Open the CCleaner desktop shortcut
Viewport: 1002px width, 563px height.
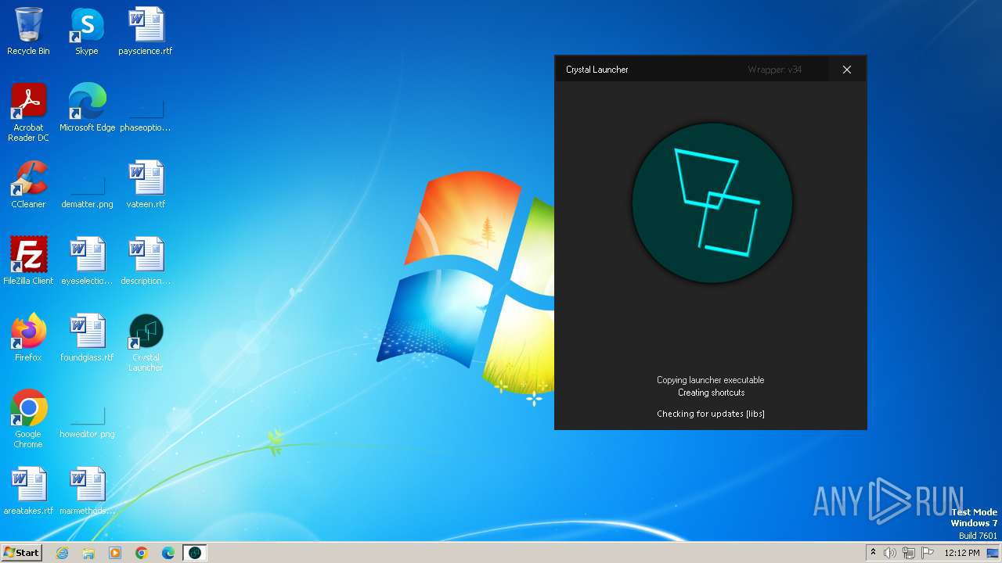coord(28,185)
